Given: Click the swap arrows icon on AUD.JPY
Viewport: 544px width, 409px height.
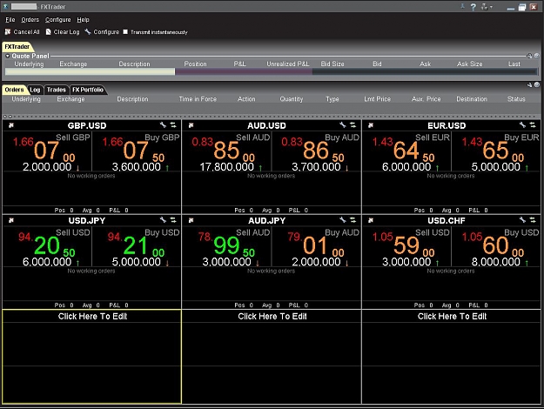Looking at the screenshot, I should coord(353,220).
